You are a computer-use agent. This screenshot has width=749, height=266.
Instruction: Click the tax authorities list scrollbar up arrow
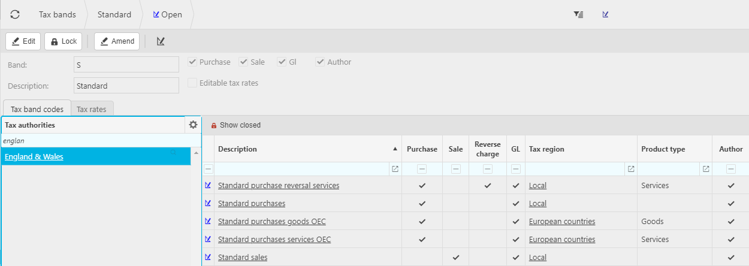(x=195, y=153)
